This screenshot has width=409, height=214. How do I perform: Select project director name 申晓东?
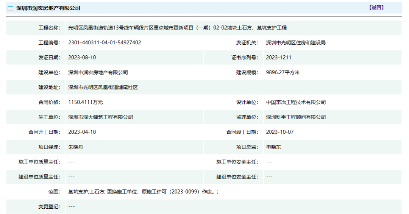coord(273,147)
